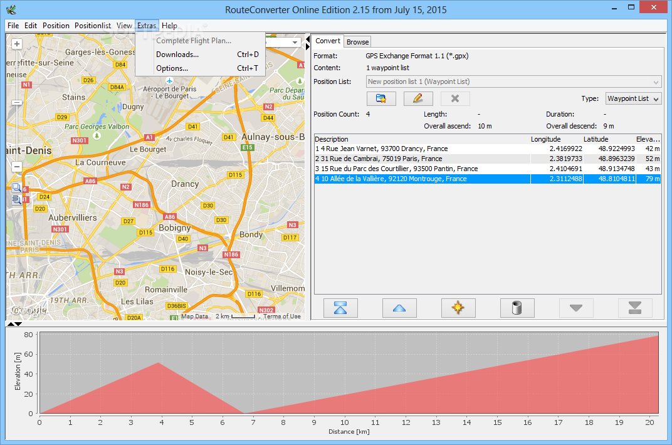
Task: Move selected position down one row
Action: click(576, 308)
